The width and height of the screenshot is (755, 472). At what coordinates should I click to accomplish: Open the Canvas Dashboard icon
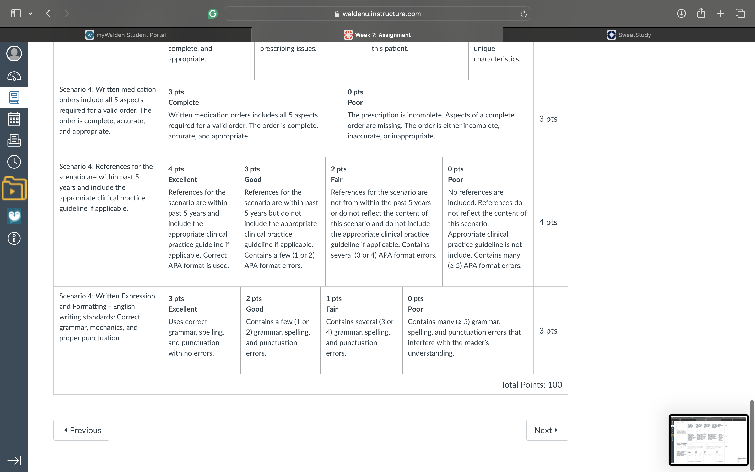pyautogui.click(x=14, y=76)
